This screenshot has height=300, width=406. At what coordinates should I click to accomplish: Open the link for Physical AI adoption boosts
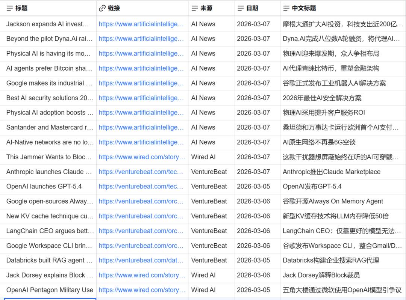pos(141,113)
